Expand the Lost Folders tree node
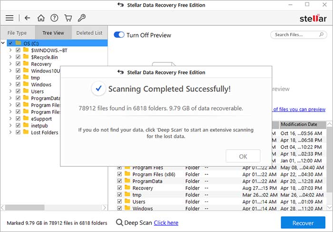This screenshot has height=232, width=333. tap(10, 132)
